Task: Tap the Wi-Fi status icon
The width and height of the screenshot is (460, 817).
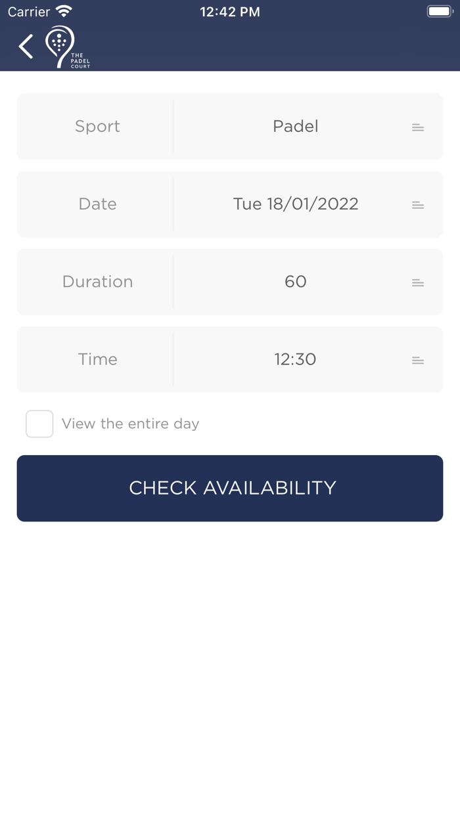Action: [64, 11]
